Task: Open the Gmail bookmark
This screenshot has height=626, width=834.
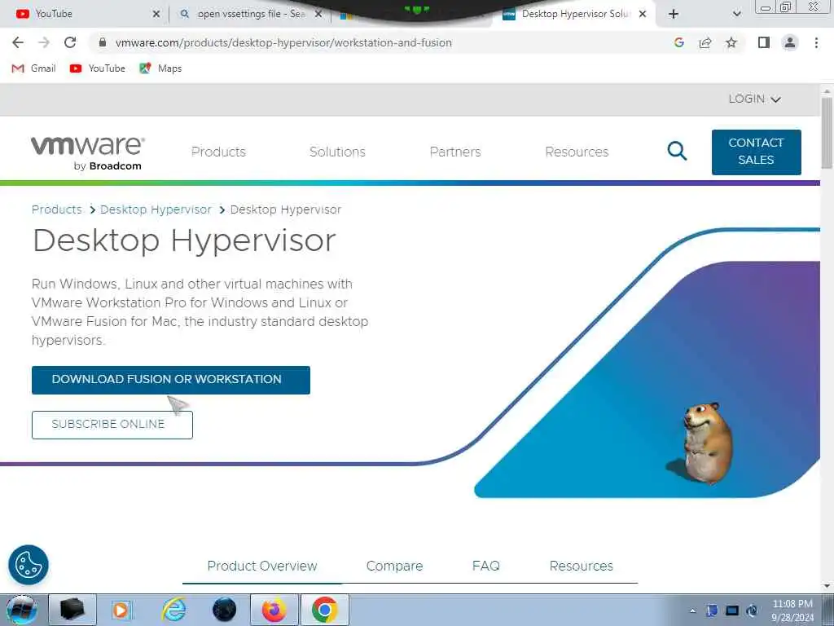Action: 34,68
